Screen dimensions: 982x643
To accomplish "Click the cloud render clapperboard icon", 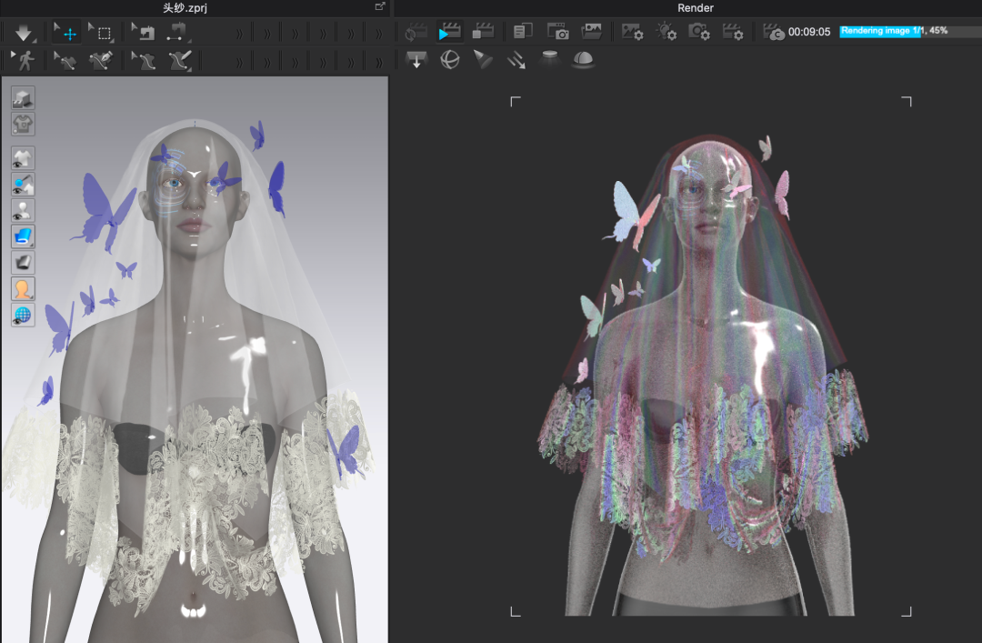I will (774, 32).
